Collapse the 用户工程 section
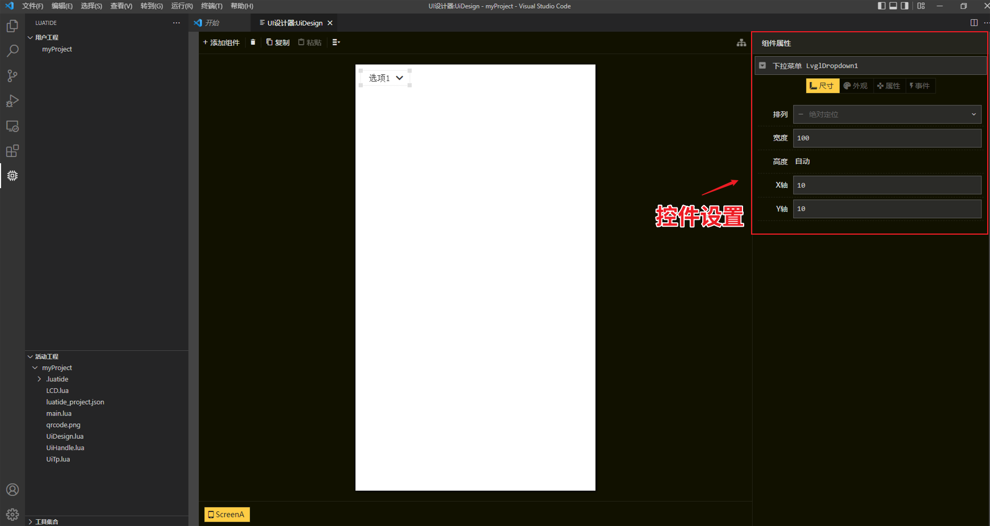The width and height of the screenshot is (990, 526). point(30,37)
